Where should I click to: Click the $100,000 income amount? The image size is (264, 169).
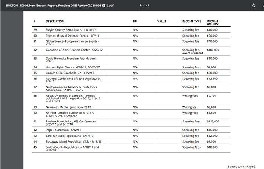pos(213,50)
